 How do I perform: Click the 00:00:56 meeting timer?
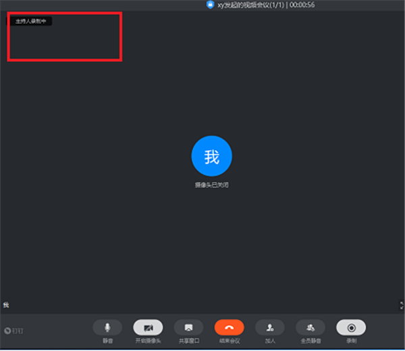[x=302, y=5]
